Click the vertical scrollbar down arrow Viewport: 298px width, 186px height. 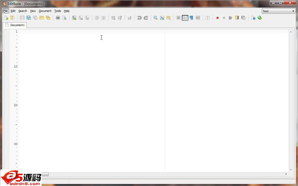coord(291,170)
